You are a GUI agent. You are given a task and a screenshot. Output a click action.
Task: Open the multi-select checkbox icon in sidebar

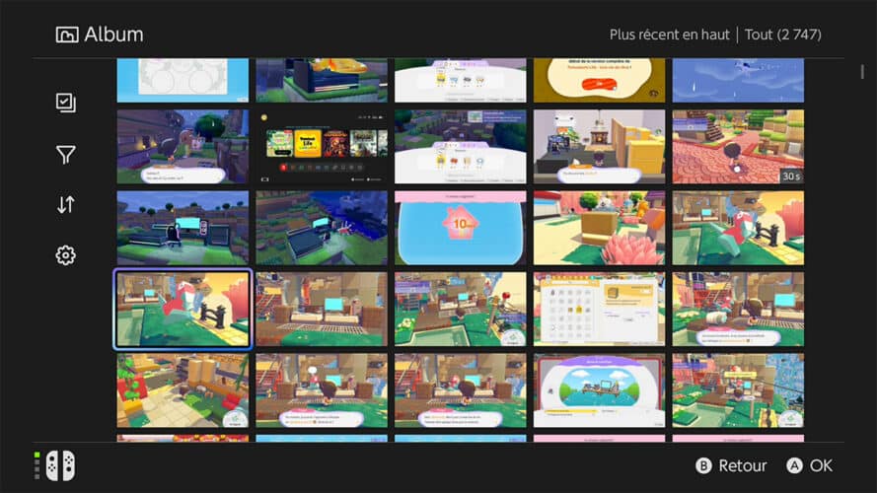tap(66, 103)
